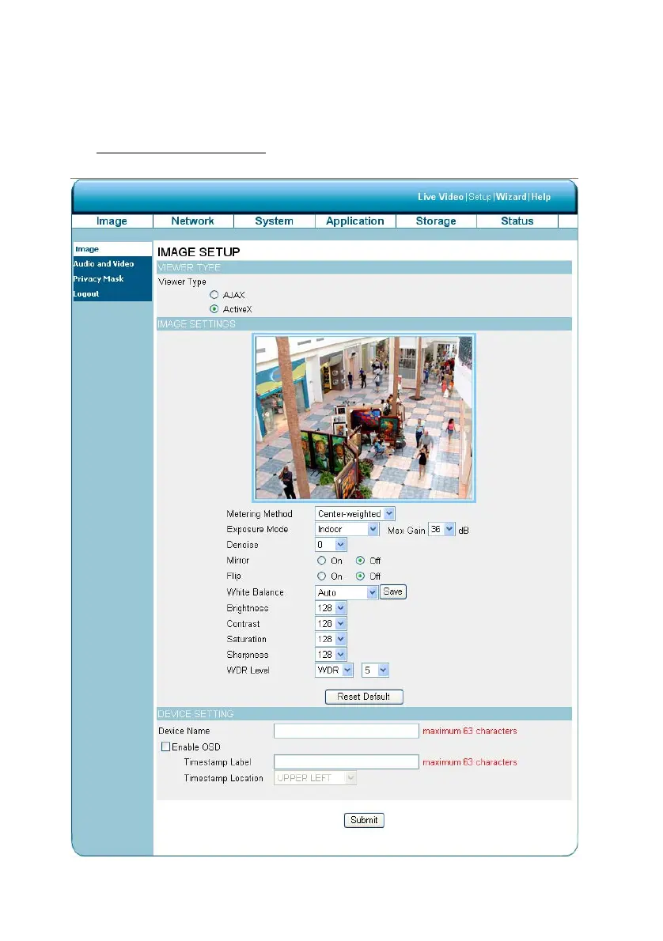Open the Metering Method dropdown

(x=355, y=514)
